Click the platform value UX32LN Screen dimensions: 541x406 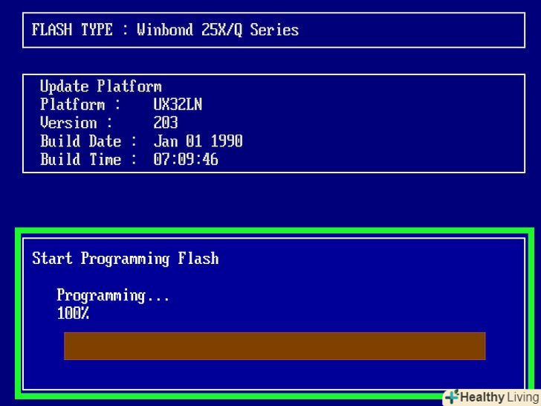coord(178,104)
